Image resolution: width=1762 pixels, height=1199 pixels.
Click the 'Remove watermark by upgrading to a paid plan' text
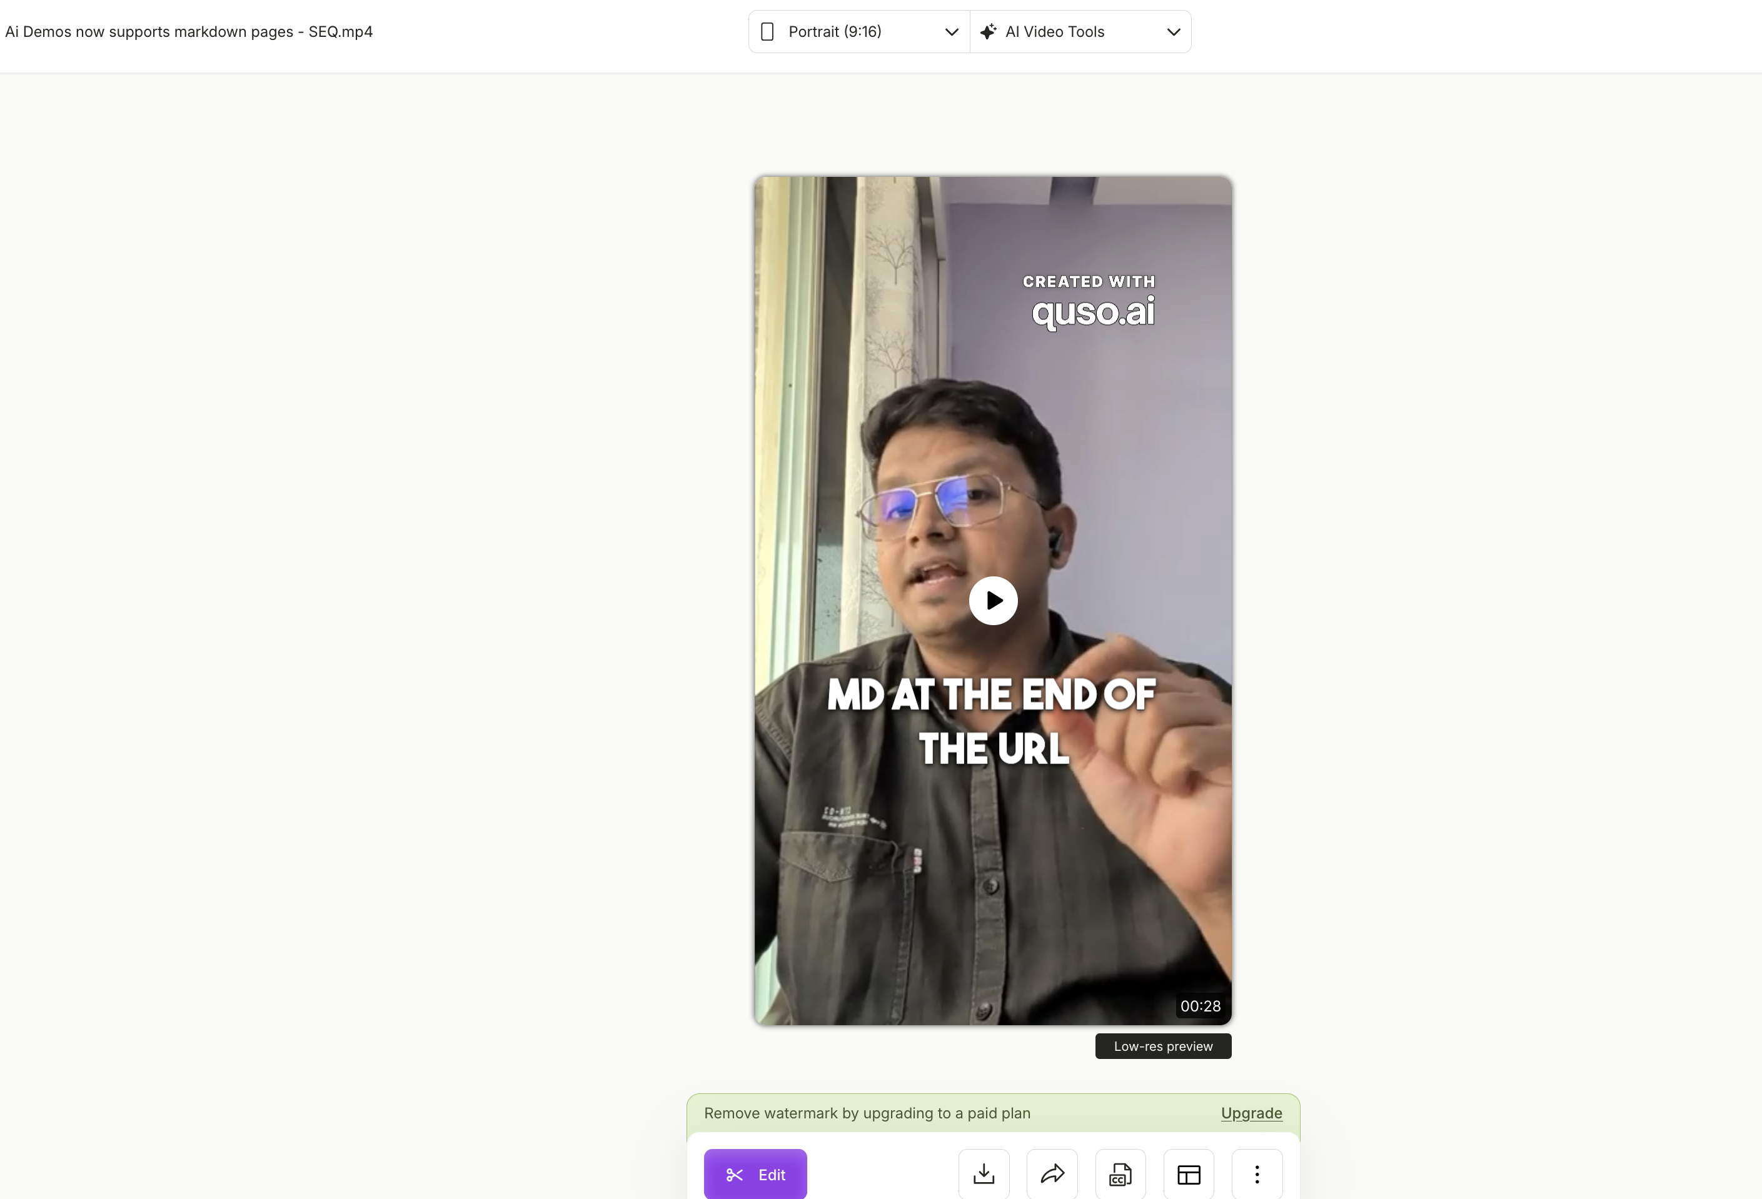coord(867,1113)
